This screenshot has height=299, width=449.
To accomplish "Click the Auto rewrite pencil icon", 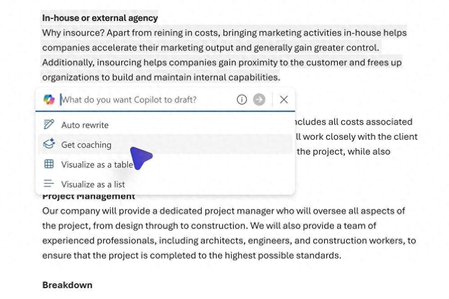I will 49,125.
